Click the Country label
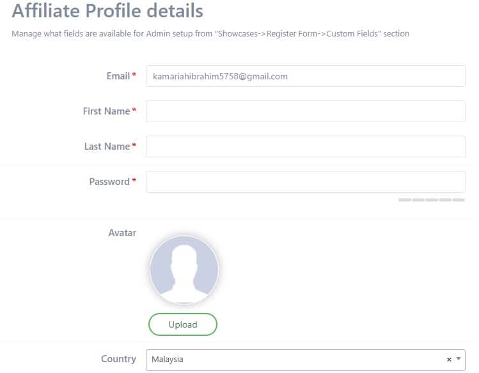Screen dimensions: 479x373 pos(118,359)
